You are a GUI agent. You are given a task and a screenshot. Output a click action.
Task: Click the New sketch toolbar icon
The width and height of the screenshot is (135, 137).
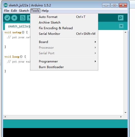tap(23, 18)
